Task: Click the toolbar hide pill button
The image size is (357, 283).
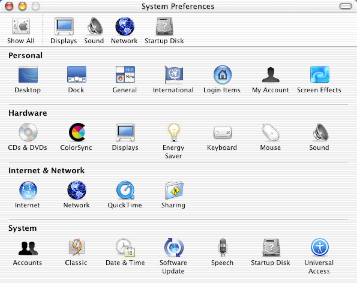Action: 345,6
